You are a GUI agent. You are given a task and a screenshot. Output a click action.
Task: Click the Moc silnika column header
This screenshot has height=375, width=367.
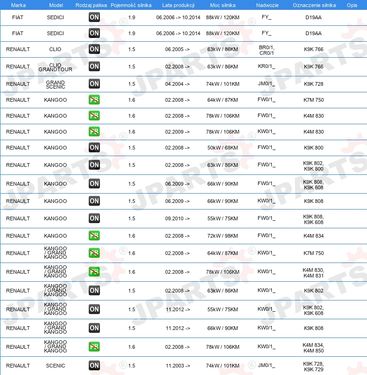[222, 5]
